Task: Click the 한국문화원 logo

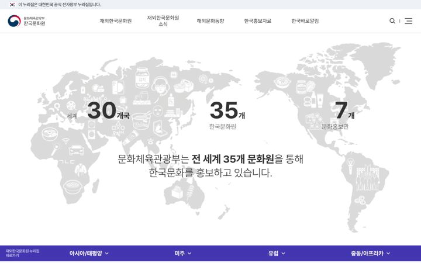Action: pyautogui.click(x=26, y=21)
